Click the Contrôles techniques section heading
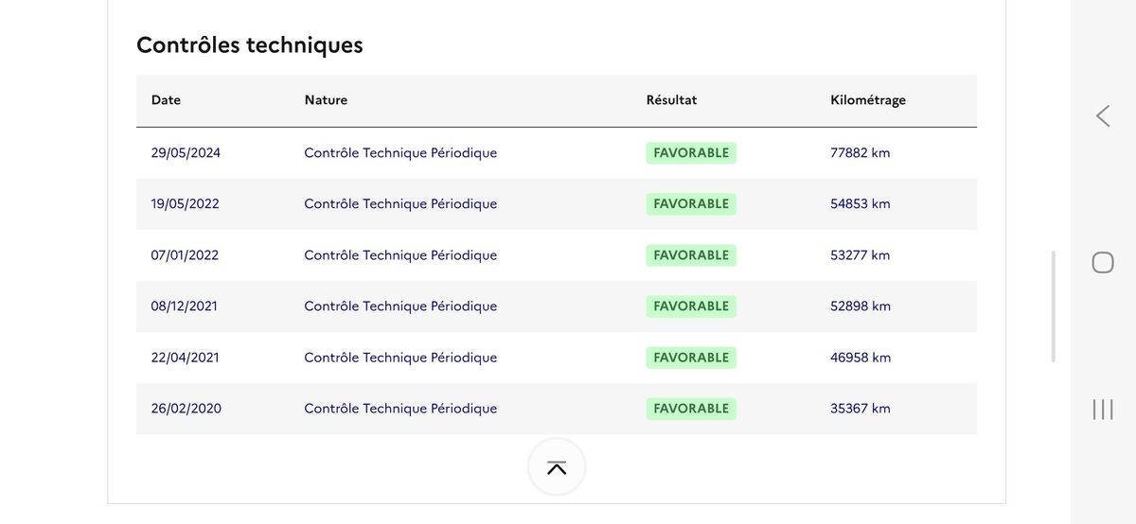This screenshot has height=524, width=1136. pyautogui.click(x=250, y=44)
